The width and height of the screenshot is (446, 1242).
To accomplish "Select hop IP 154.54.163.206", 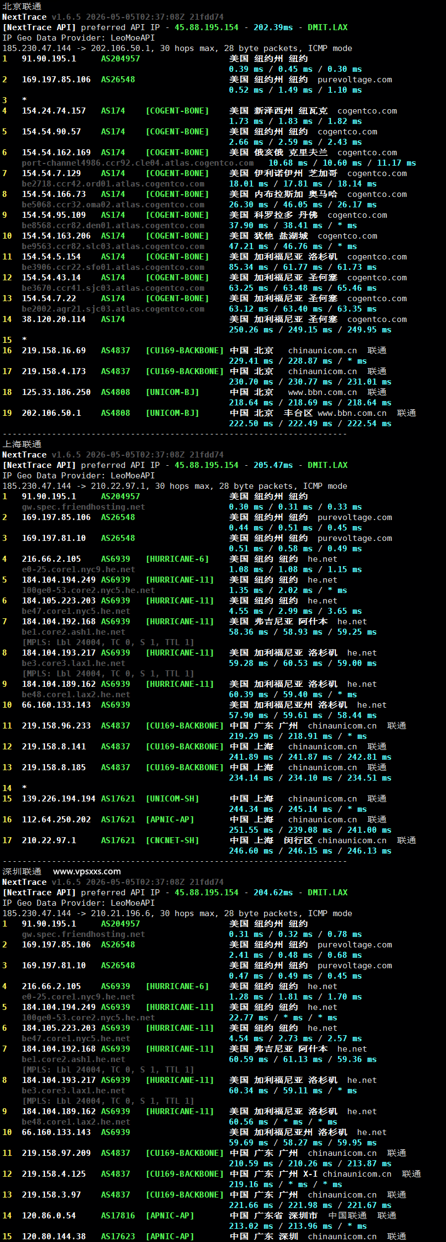I will click(56, 236).
